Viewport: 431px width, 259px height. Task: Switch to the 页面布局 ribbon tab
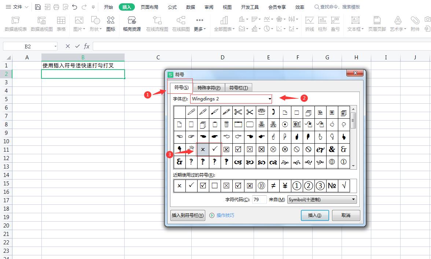pyautogui.click(x=149, y=7)
